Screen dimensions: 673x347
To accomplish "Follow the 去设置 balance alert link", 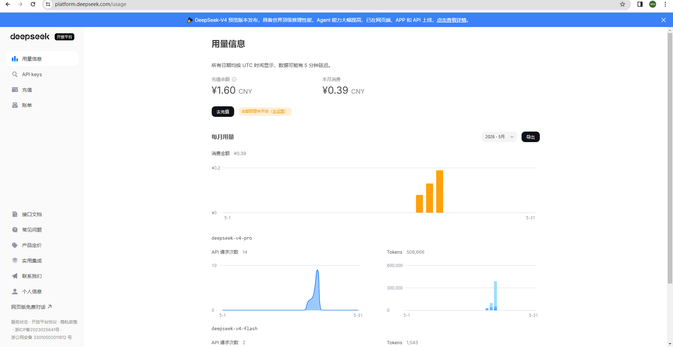I will [x=279, y=112].
